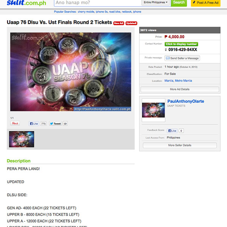Open the Metro Manila location link
Image resolution: width=227 pixels, height=227 pixels.
tap(183, 81)
